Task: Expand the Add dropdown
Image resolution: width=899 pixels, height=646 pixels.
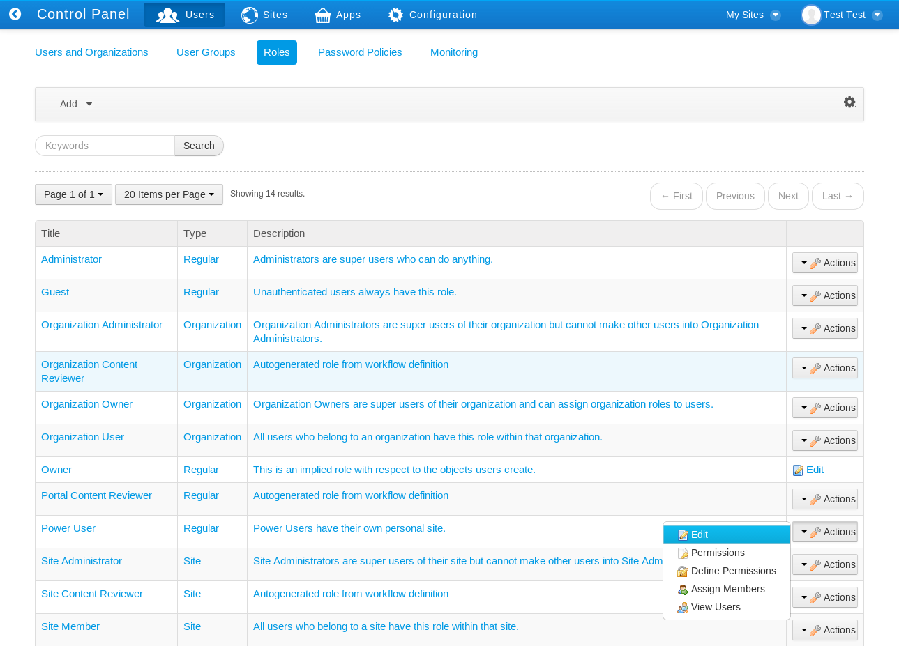Action: pos(76,104)
